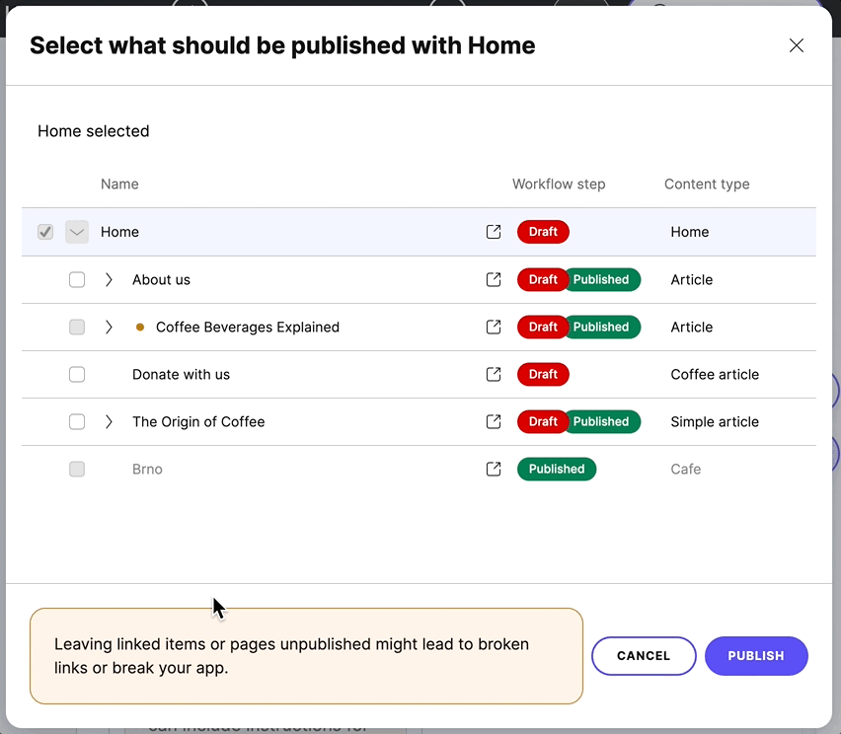Image resolution: width=841 pixels, height=734 pixels.
Task: Uncheck the Home item checkbox
Action: 44,231
